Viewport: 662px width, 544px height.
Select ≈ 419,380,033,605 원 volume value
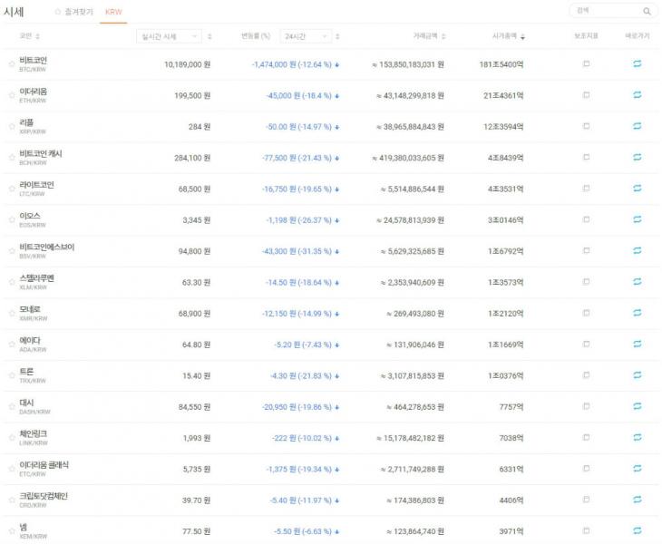[408, 158]
